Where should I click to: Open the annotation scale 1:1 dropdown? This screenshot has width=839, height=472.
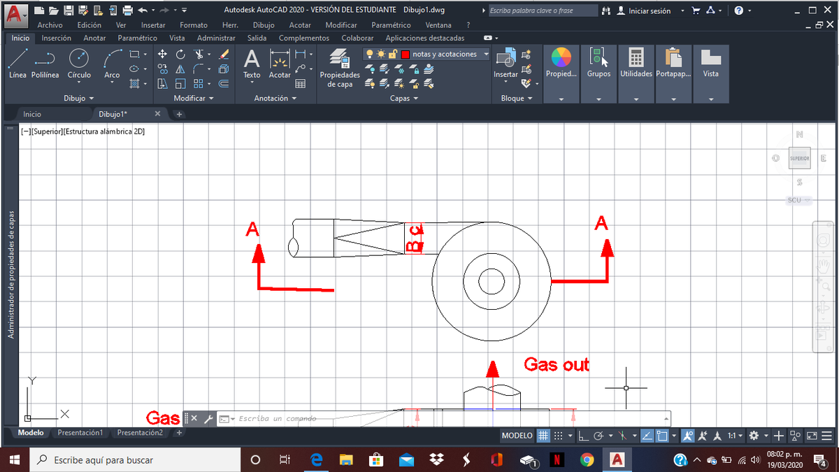point(734,436)
